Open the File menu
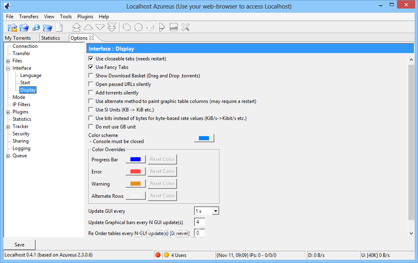The image size is (418, 263). [x=10, y=17]
